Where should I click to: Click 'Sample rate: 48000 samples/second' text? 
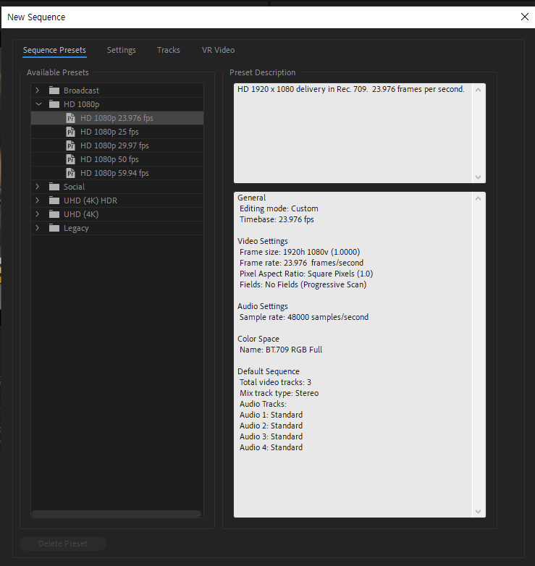click(304, 317)
